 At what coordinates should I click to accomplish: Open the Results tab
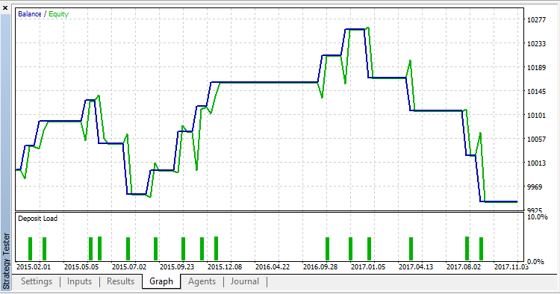(120, 281)
